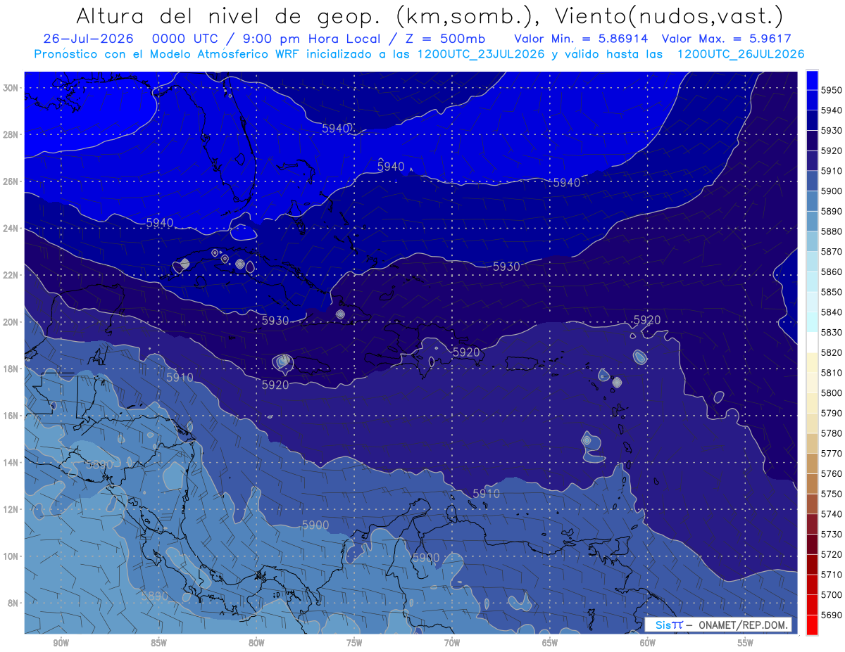This screenshot has width=845, height=652.
Task: Click valid-until time '1200UTC_26JUL2026'
Action: point(741,53)
